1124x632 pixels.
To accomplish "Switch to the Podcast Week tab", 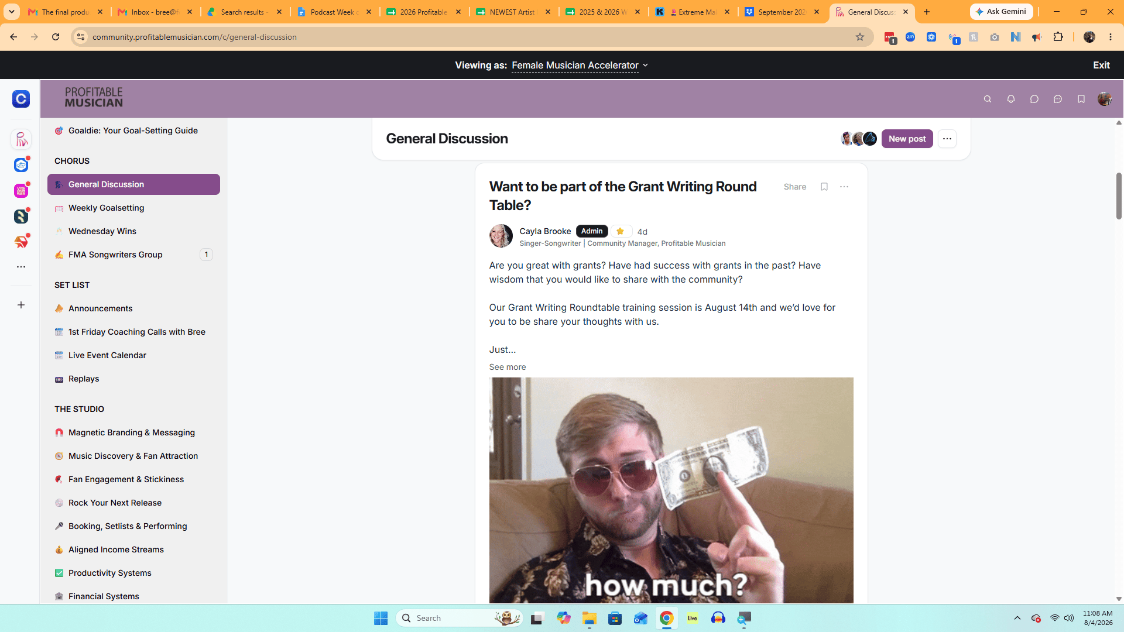I will pos(335,12).
